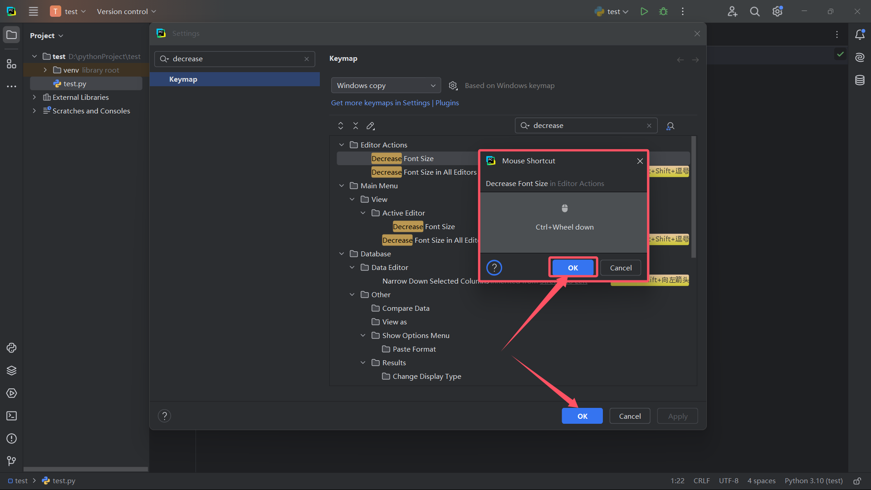Open the Plugins link
Screen dimensions: 871x490
(447, 103)
